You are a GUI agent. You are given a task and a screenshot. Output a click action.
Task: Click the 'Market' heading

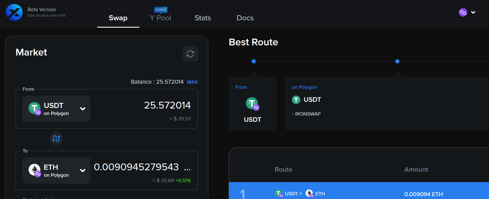31,52
